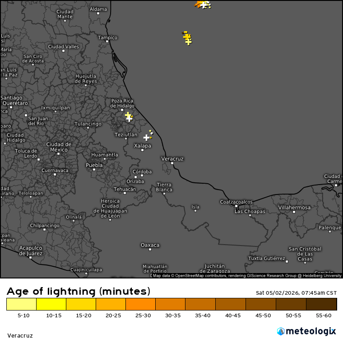Select the Cuajinicuilapa label

tap(86, 270)
